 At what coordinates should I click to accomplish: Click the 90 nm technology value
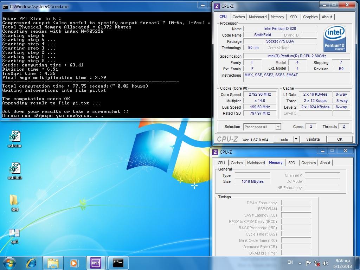(253, 47)
